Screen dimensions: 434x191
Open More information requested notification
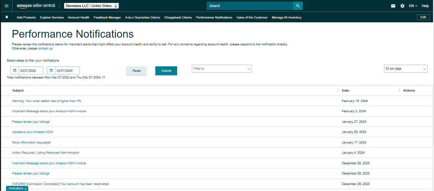[31, 143]
